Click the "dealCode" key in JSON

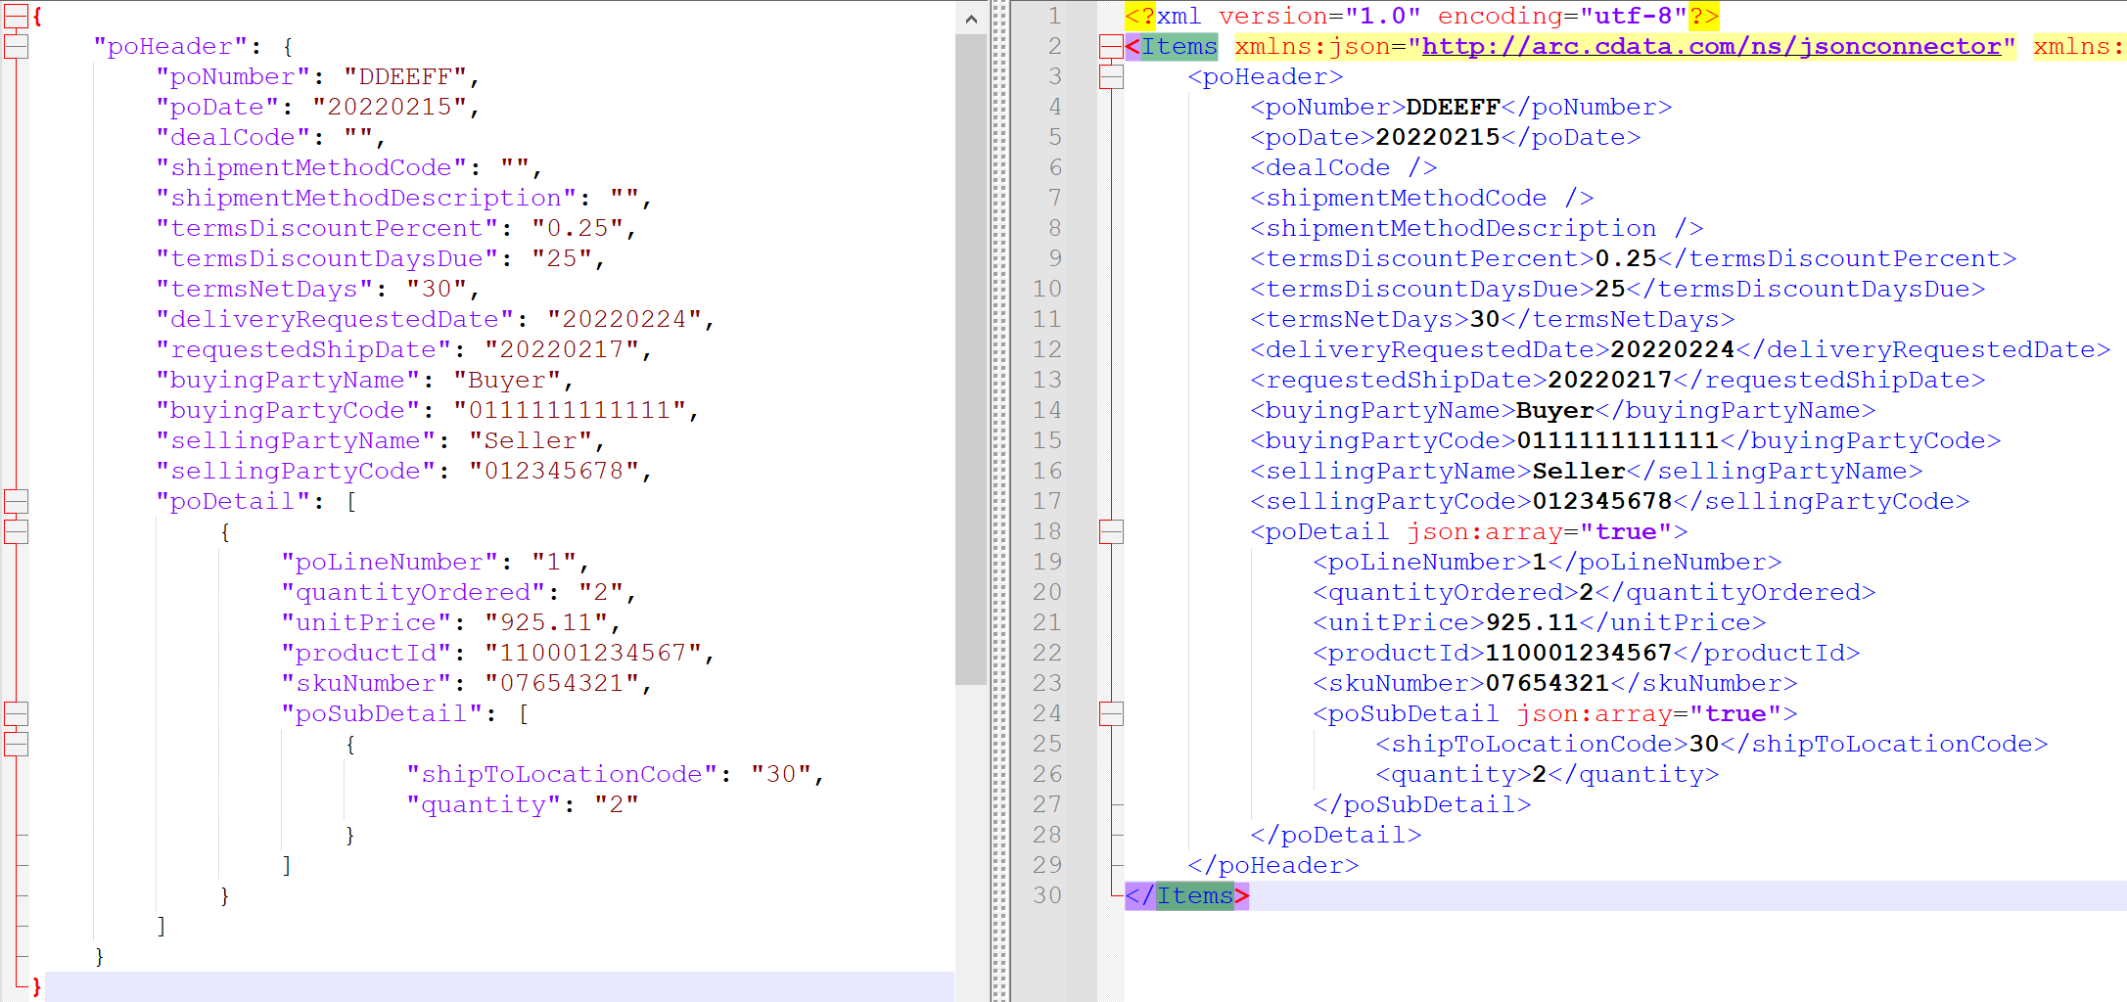point(233,137)
